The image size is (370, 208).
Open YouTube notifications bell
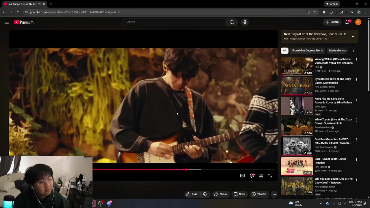[347, 22]
